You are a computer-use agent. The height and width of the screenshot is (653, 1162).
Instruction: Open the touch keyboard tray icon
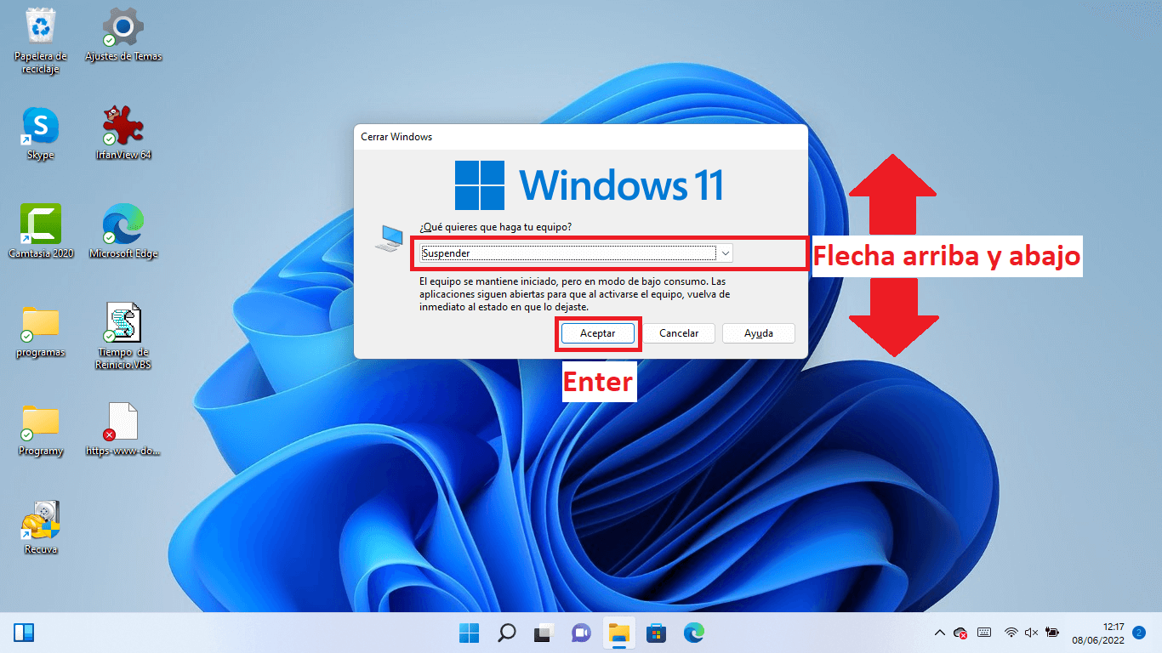984,633
